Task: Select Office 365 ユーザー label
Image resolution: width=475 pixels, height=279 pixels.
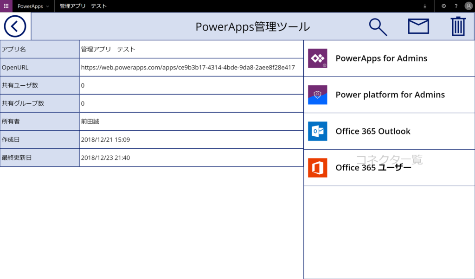Action: pyautogui.click(x=373, y=168)
